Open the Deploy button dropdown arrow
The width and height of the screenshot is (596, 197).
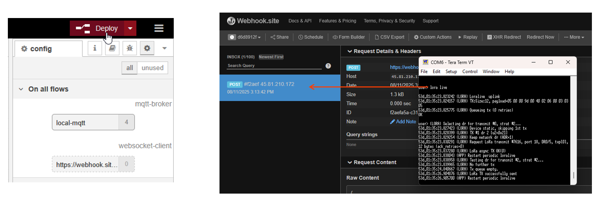(x=130, y=28)
